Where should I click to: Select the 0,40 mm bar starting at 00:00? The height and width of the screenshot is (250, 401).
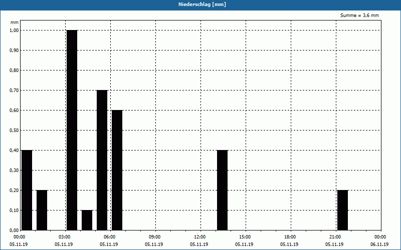click(x=27, y=190)
